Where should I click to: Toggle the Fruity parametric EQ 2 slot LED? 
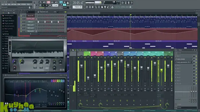[196, 62]
